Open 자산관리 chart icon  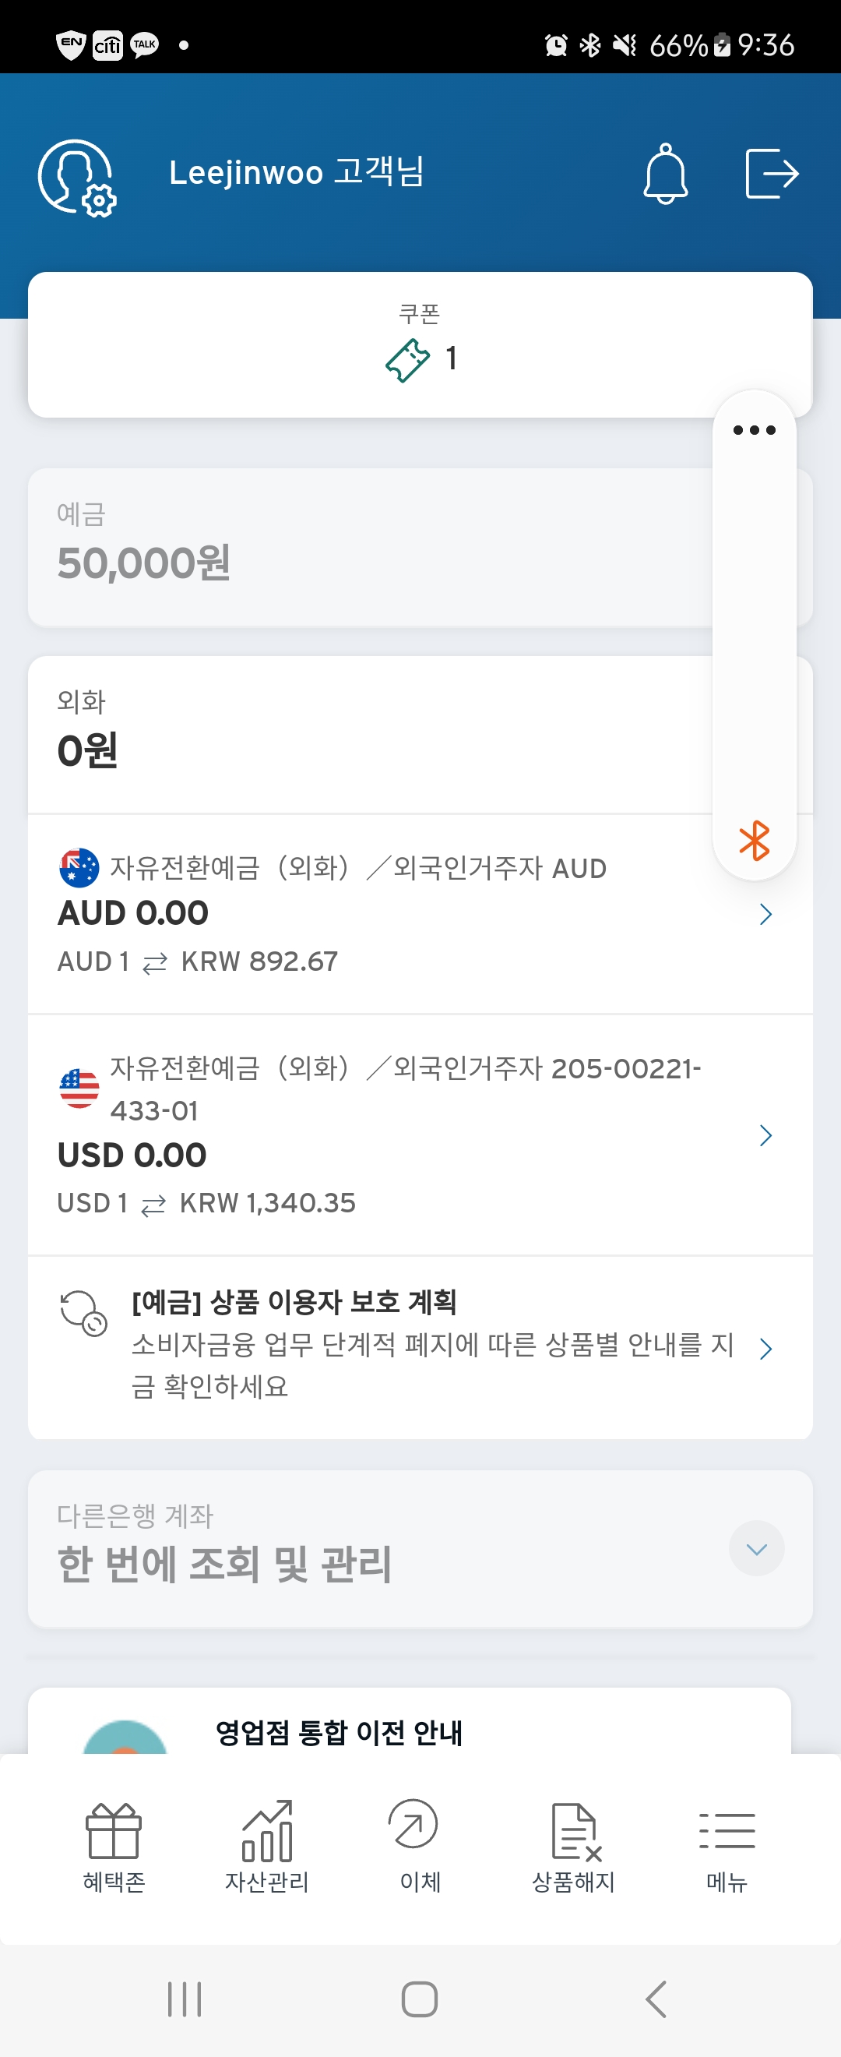click(266, 1846)
